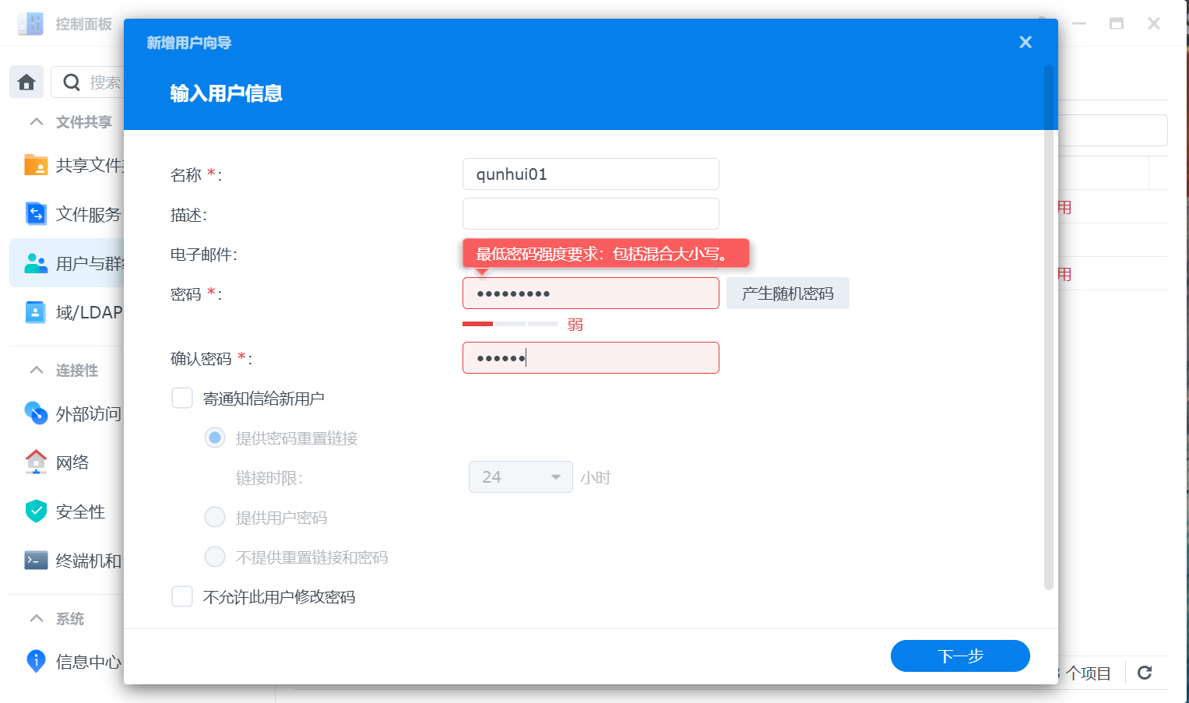The height and width of the screenshot is (703, 1189).
Task: Collapse the 文件共享 section
Action: [36, 121]
